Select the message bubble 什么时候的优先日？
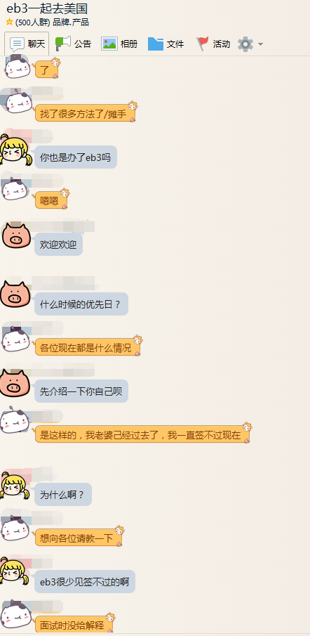The height and width of the screenshot is (636, 310). (81, 304)
